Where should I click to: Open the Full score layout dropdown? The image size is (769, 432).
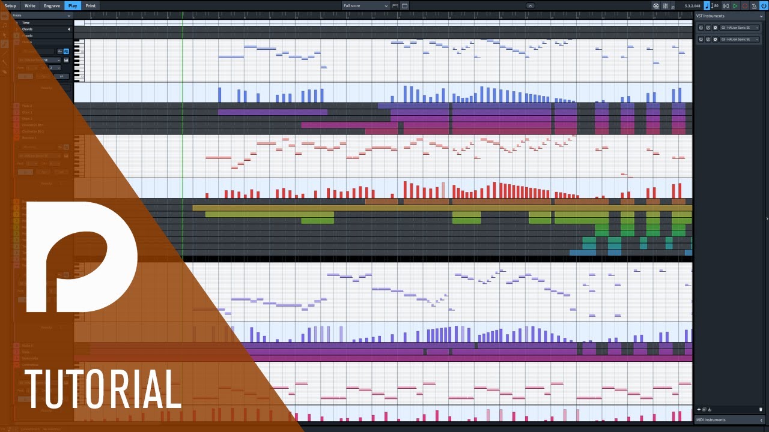[x=365, y=5]
